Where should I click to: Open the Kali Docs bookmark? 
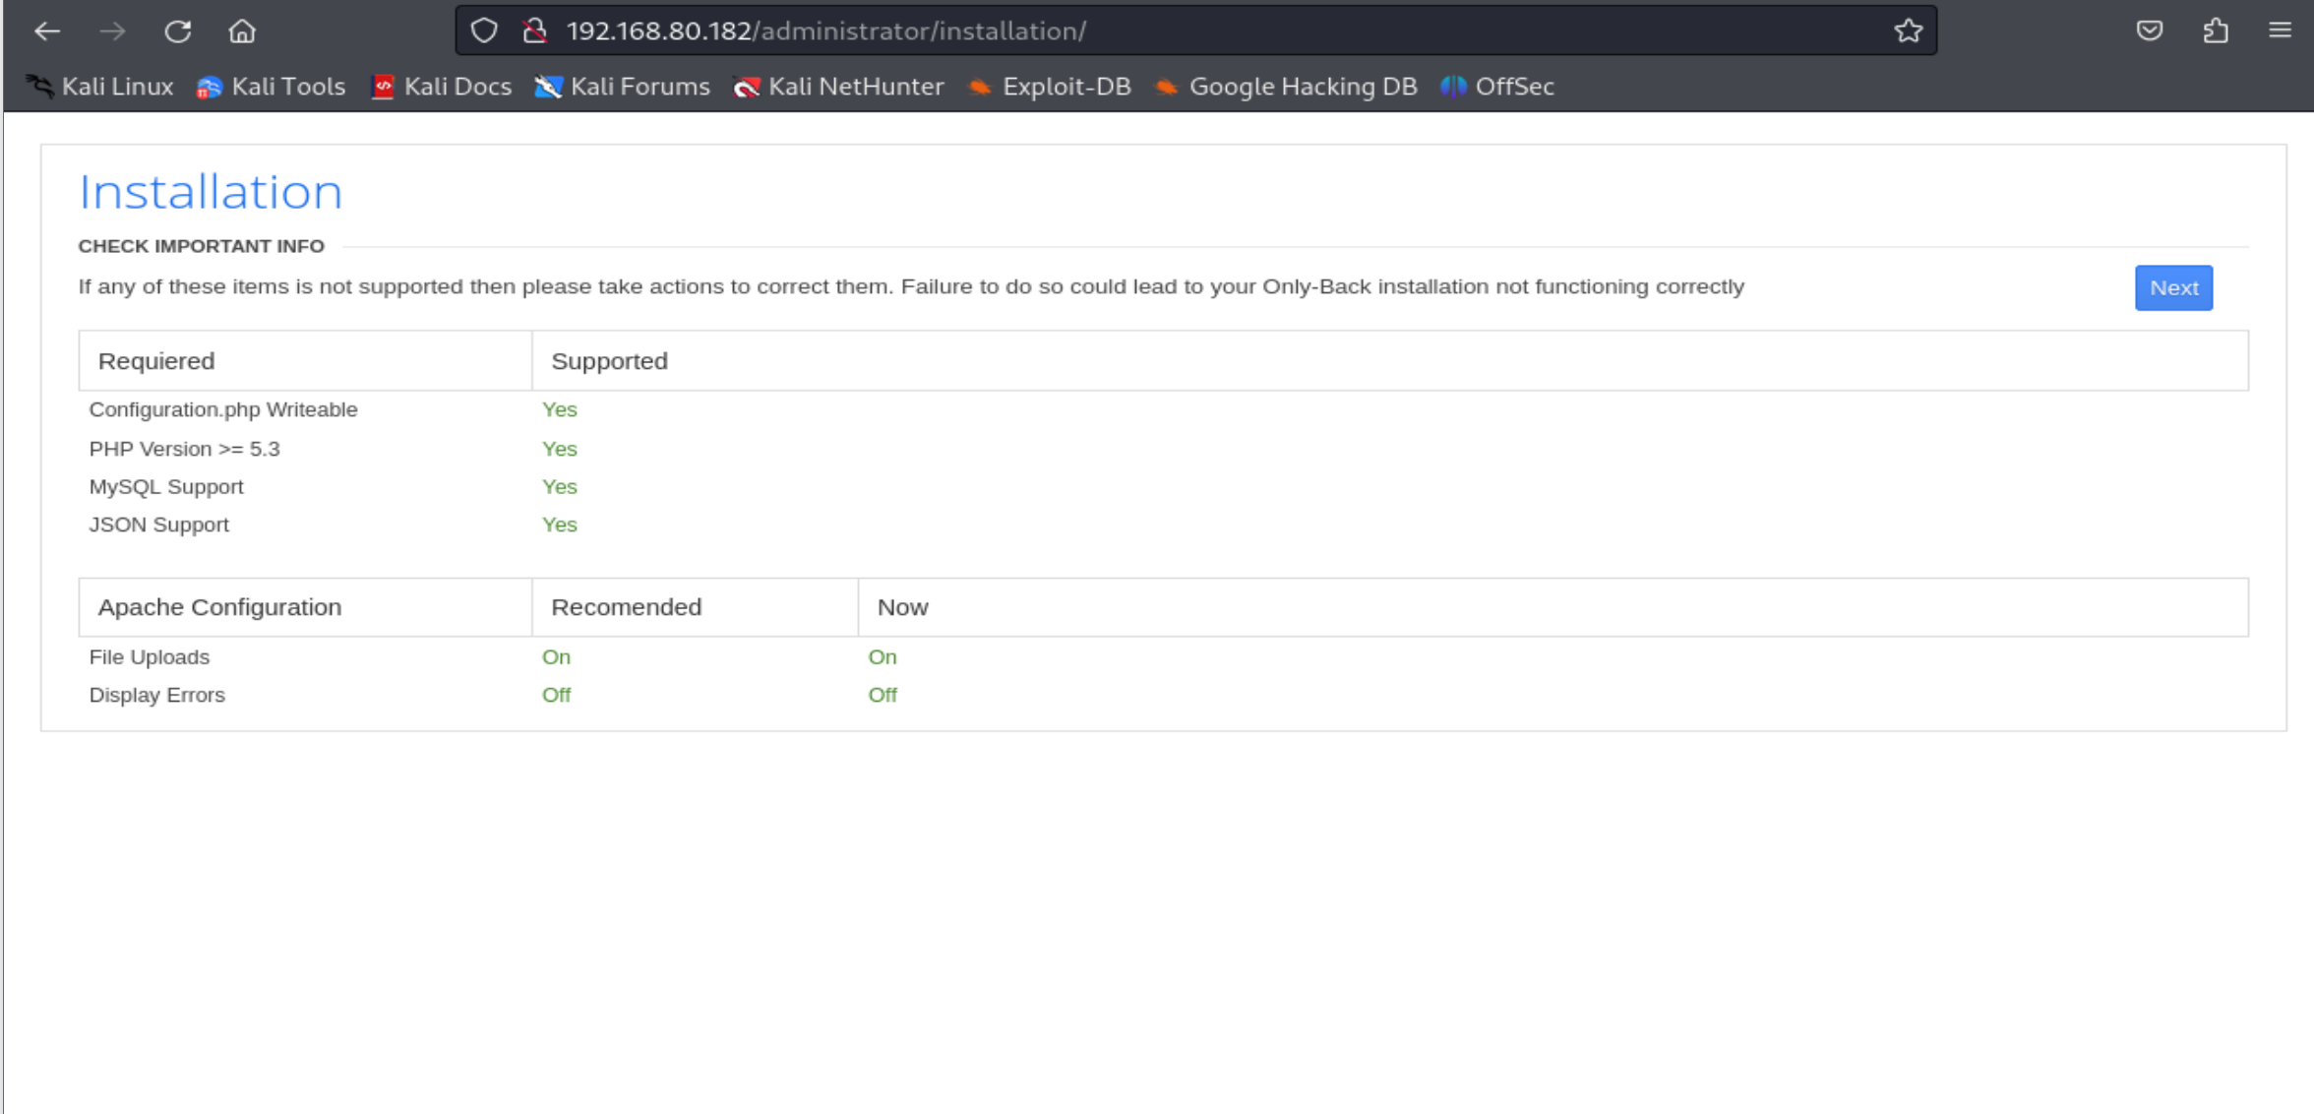[x=442, y=87]
